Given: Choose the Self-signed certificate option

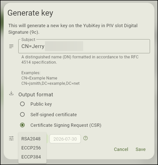Looking at the screenshot, I should (23, 114).
